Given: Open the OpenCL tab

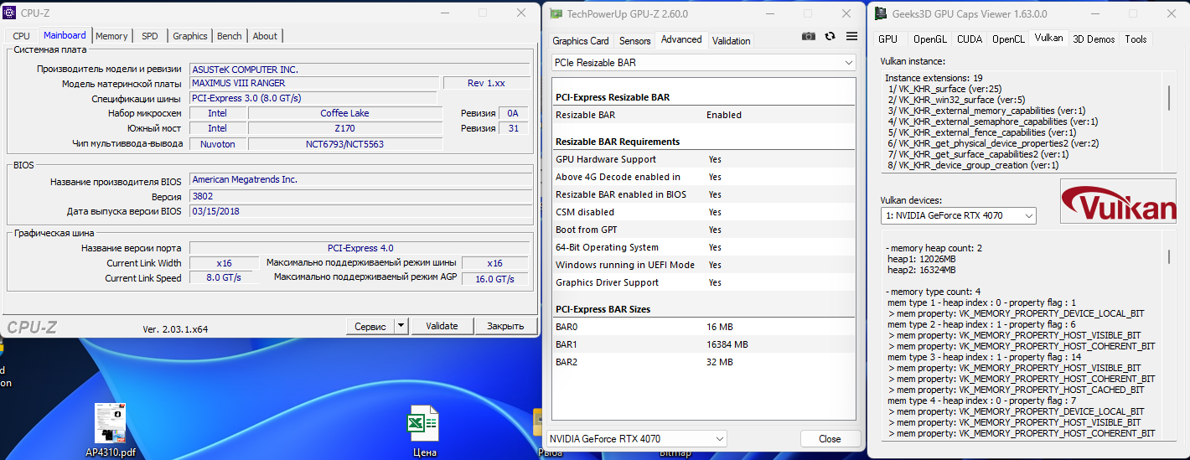Looking at the screenshot, I should click(x=1008, y=39).
